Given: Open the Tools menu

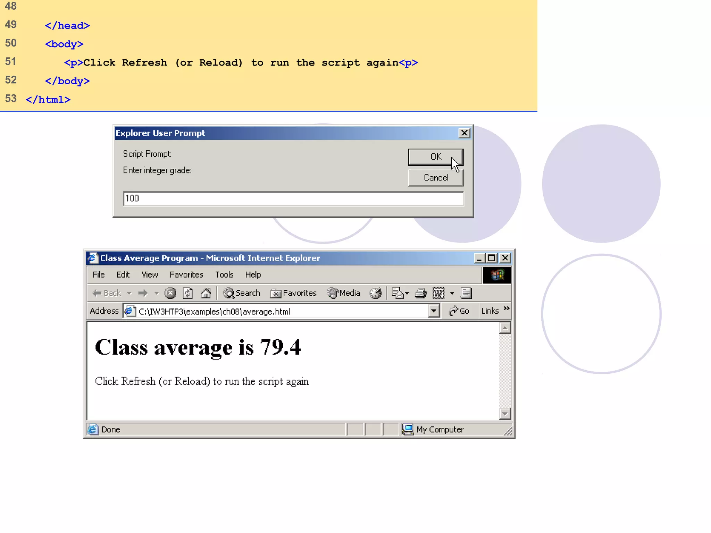Looking at the screenshot, I should (x=224, y=274).
